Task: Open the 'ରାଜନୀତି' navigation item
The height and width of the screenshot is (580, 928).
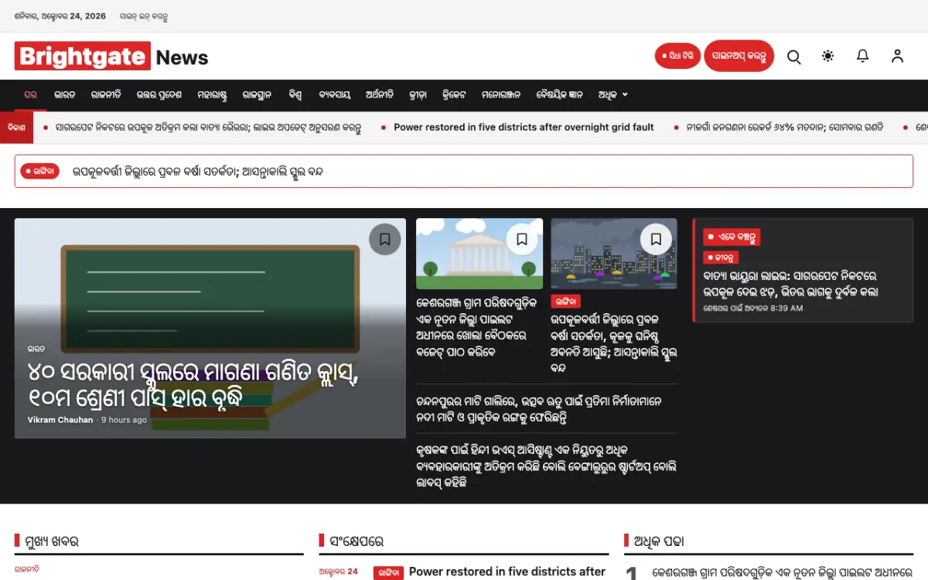Action: pyautogui.click(x=106, y=95)
